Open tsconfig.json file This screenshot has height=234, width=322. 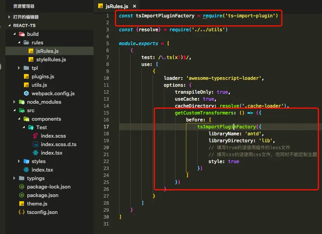click(42, 212)
